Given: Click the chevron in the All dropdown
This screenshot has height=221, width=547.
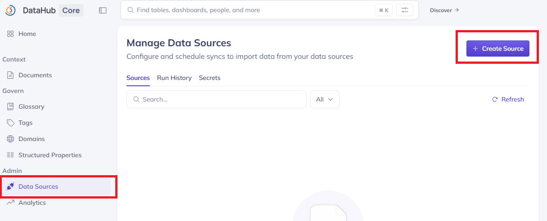Looking at the screenshot, I should (x=330, y=99).
